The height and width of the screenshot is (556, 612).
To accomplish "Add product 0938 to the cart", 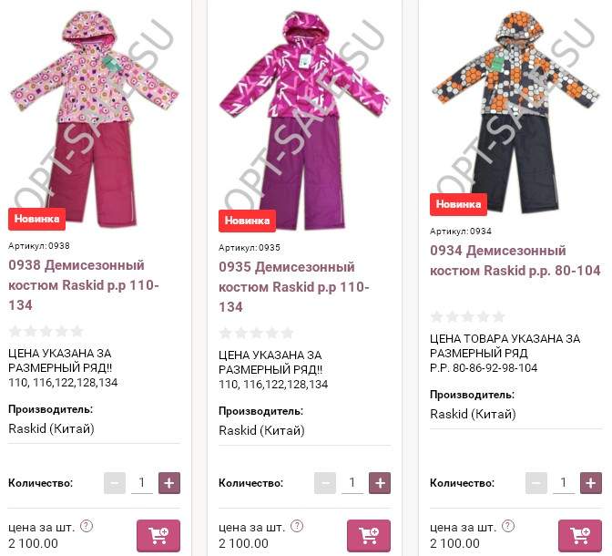I will (x=158, y=535).
